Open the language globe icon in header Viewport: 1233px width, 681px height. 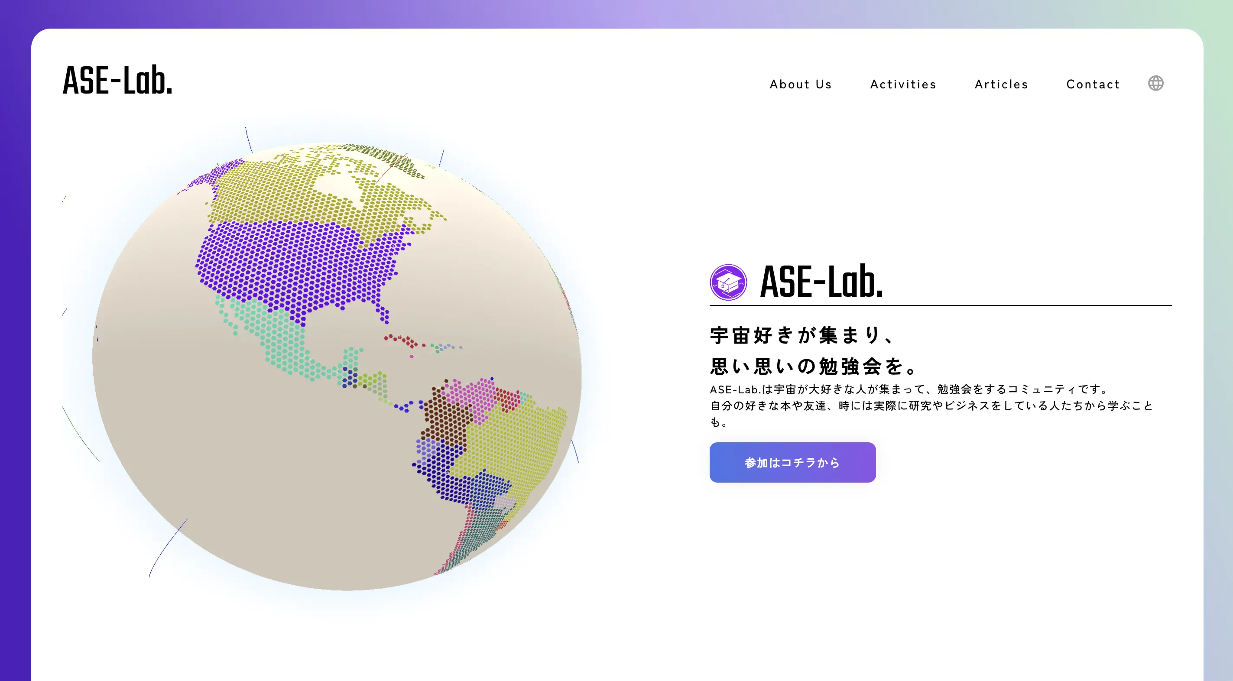pos(1156,83)
